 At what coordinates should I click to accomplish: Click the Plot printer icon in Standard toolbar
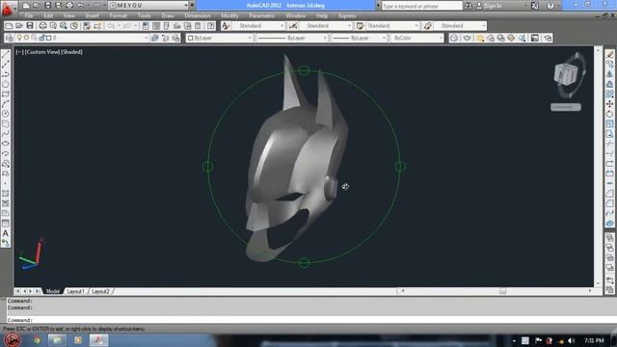tap(42, 26)
